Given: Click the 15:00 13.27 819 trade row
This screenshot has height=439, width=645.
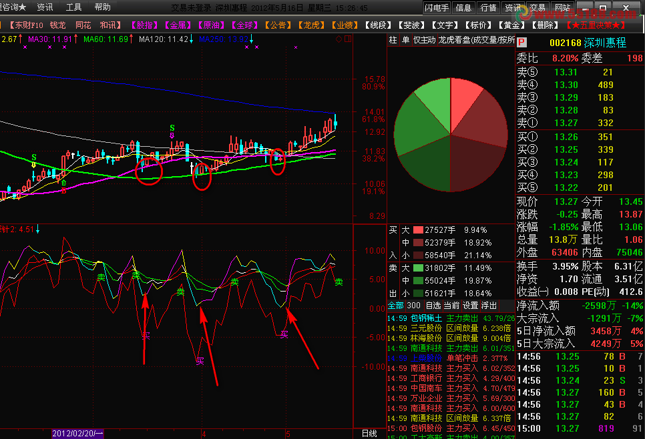Looking at the screenshot, I should coord(580,429).
